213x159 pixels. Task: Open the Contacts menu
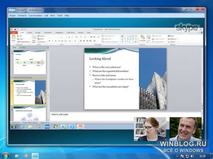[x=22, y=16]
